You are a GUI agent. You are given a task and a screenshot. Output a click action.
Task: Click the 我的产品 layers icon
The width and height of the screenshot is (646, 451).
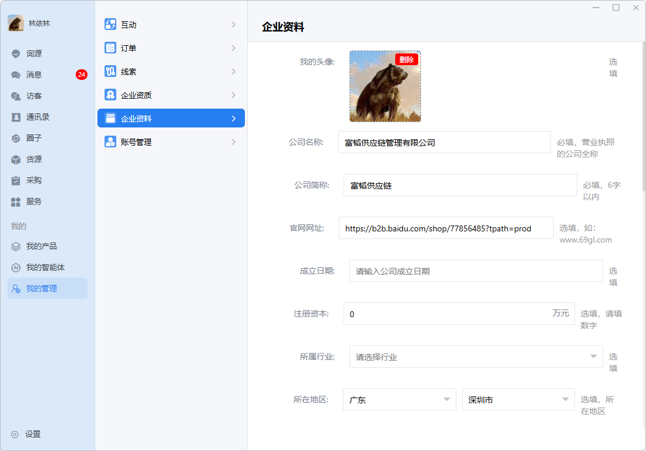point(16,246)
